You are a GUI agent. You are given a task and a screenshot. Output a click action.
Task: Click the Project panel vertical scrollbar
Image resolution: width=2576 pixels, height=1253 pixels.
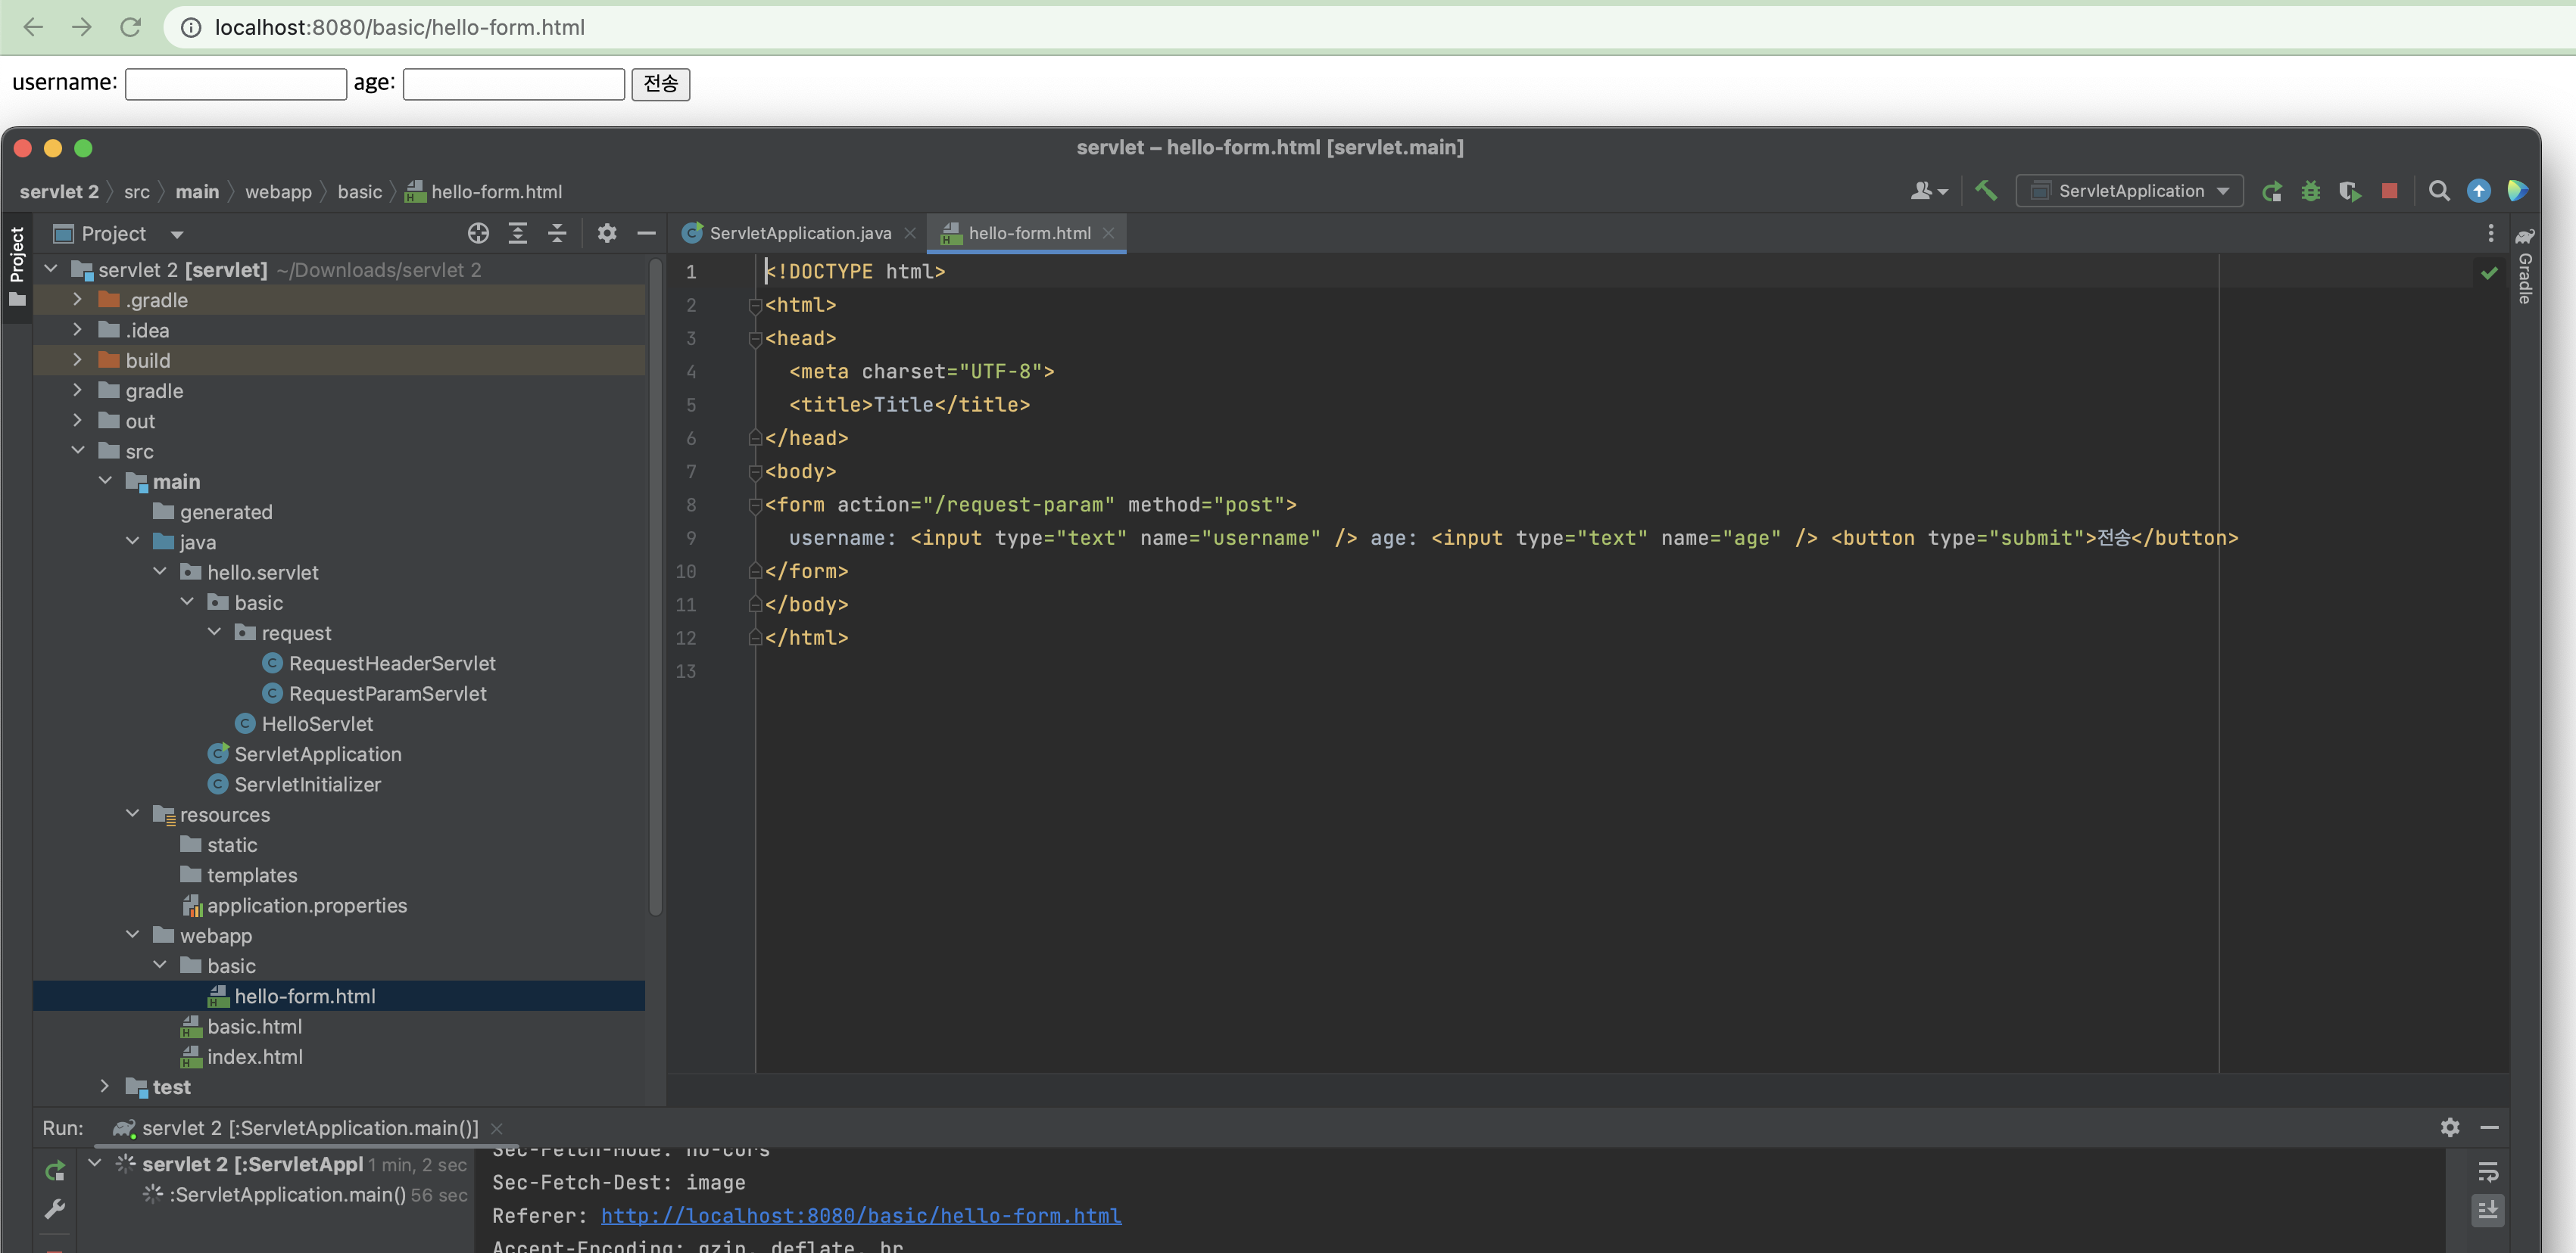tap(655, 587)
